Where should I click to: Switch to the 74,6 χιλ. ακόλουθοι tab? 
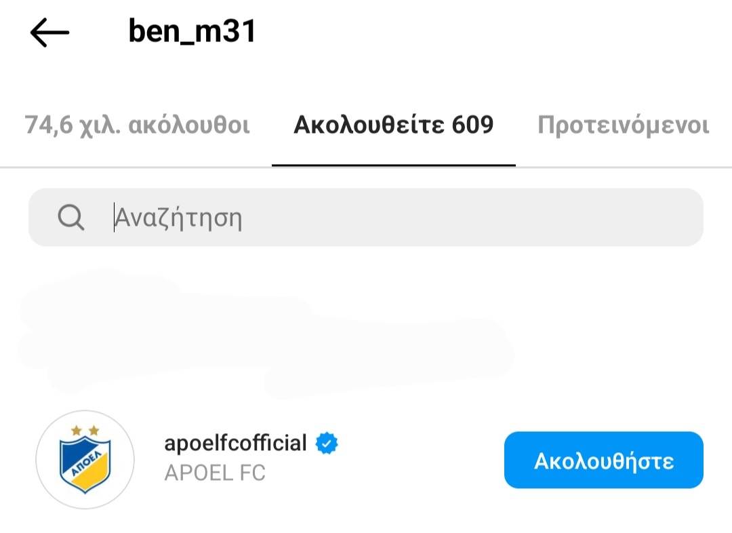tap(138, 125)
